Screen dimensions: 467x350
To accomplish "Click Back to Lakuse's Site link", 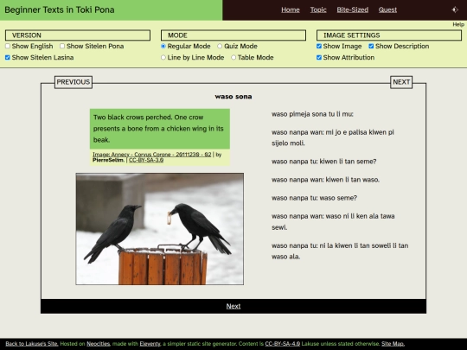I will coord(32,344).
